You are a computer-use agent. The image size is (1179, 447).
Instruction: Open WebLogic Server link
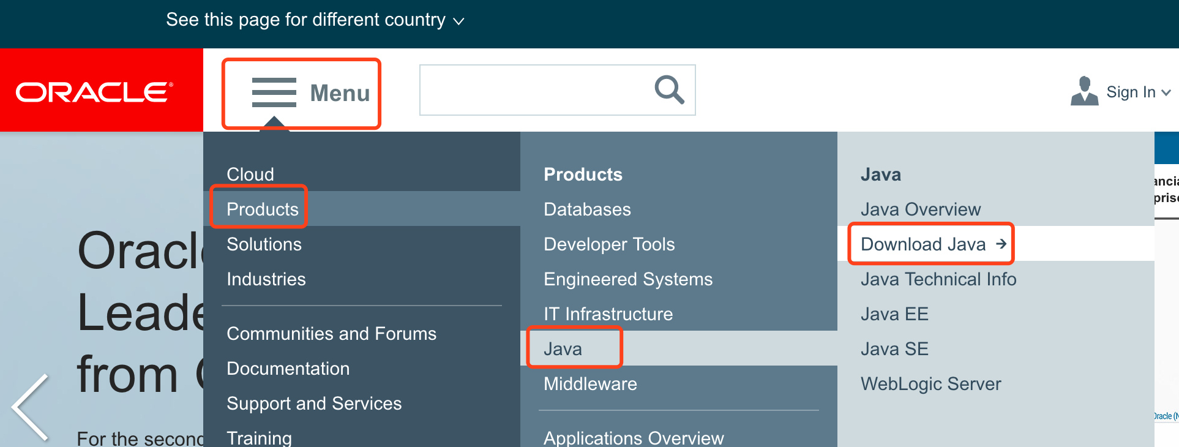coord(930,384)
